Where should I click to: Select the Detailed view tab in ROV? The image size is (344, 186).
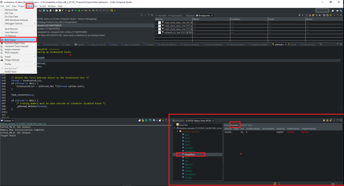point(234,125)
